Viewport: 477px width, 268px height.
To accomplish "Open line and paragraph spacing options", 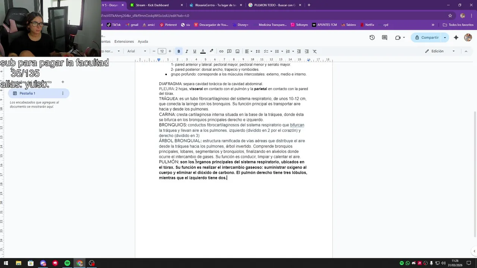I will [x=258, y=51].
